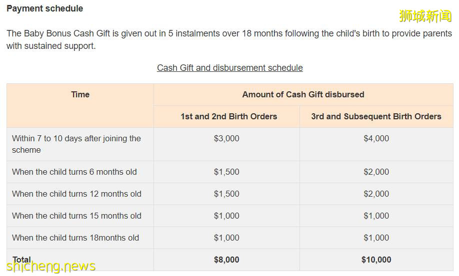Click "When the child turns 18months old"

(75, 238)
